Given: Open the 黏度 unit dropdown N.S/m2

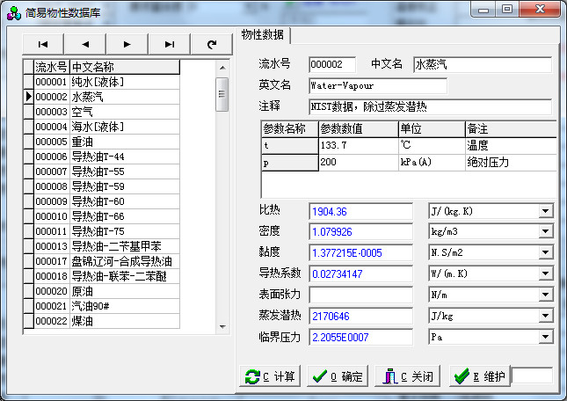Looking at the screenshot, I should (x=545, y=252).
